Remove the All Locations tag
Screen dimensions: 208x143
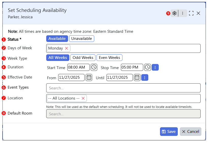point(83,98)
